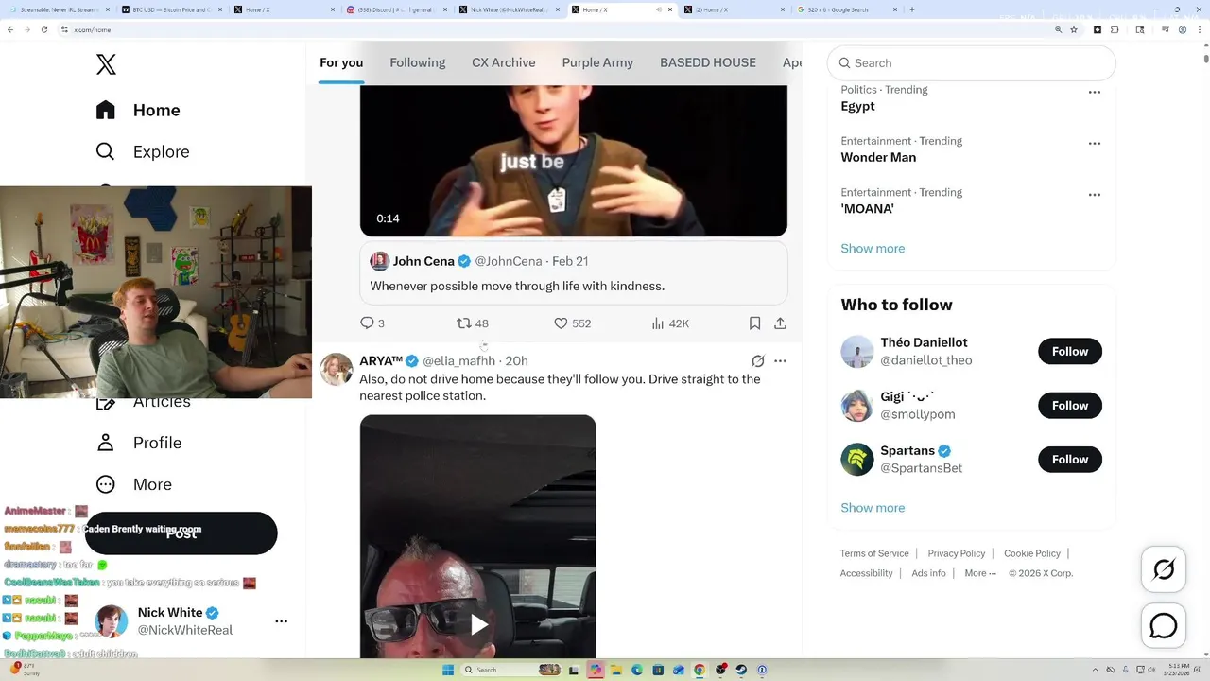This screenshot has width=1210, height=681.
Task: Switch to Nick White profile browser tab
Action: pyautogui.click(x=509, y=9)
